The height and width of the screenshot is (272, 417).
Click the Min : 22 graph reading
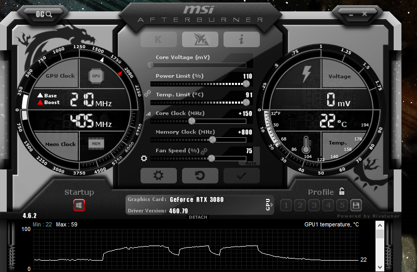click(42, 224)
